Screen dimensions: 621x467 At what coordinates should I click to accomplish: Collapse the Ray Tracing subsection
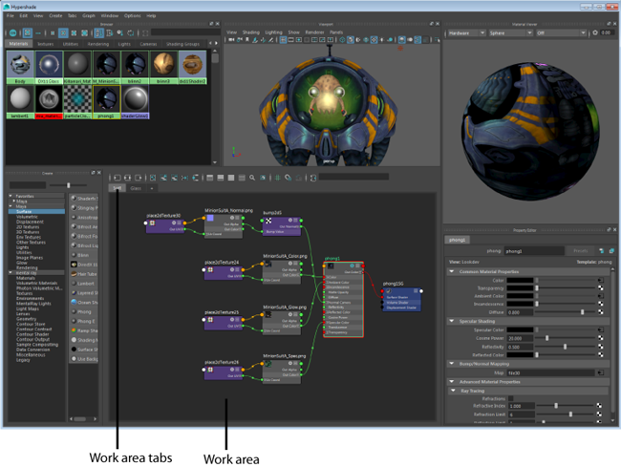(x=453, y=391)
